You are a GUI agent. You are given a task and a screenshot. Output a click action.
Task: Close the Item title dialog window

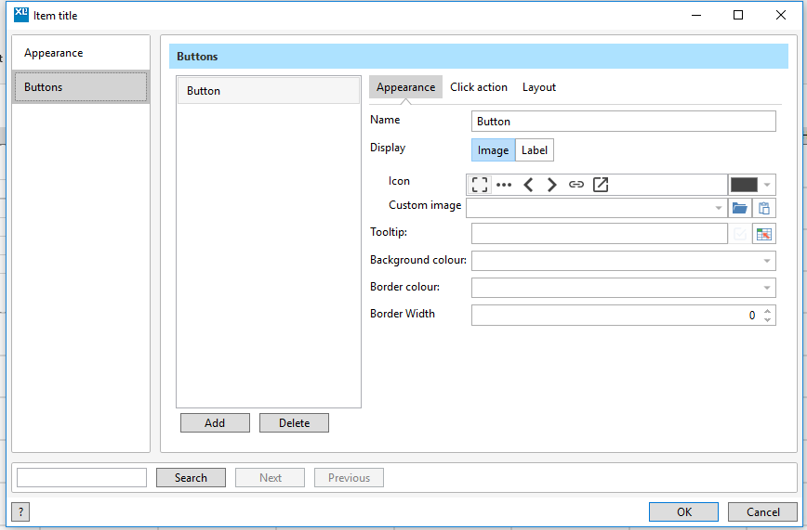[781, 15]
